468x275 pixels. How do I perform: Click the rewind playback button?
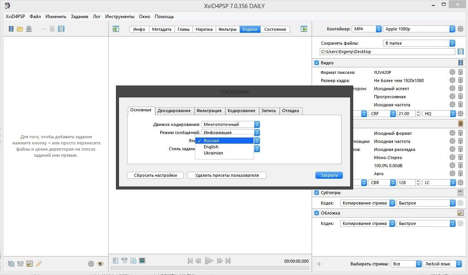point(198,261)
